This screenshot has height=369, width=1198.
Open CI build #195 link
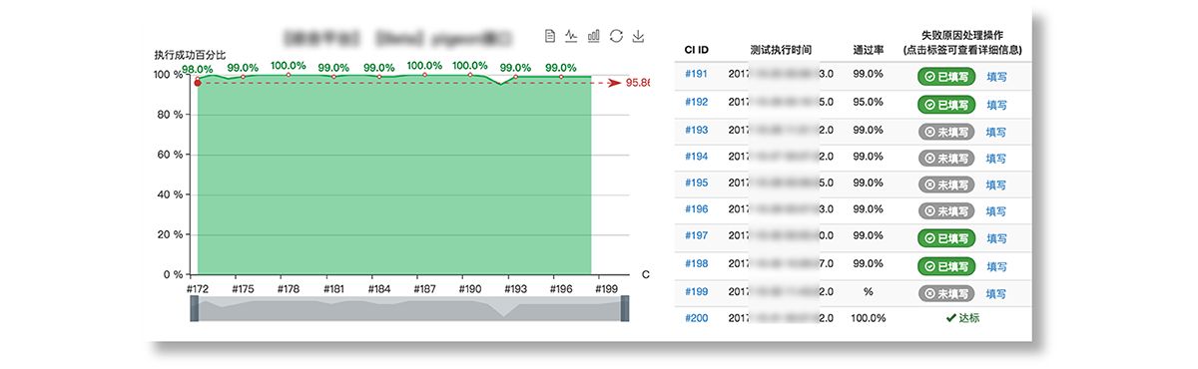click(x=696, y=184)
